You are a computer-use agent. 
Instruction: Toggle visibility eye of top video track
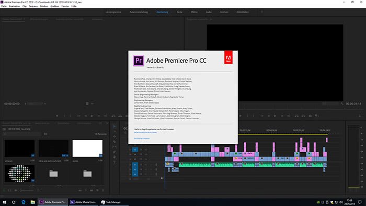pos(146,150)
